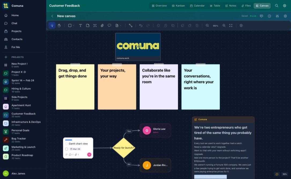Attach a file with the paperclip tool
The width and height of the screenshot is (291, 179).
pyautogui.click(x=102, y=26)
